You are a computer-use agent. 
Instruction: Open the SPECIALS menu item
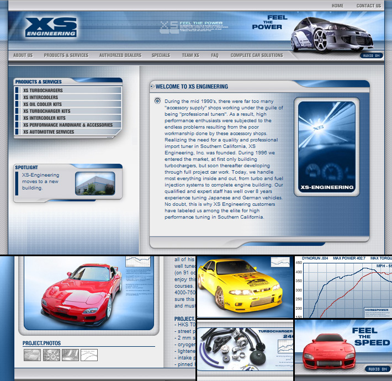pyautogui.click(x=161, y=55)
